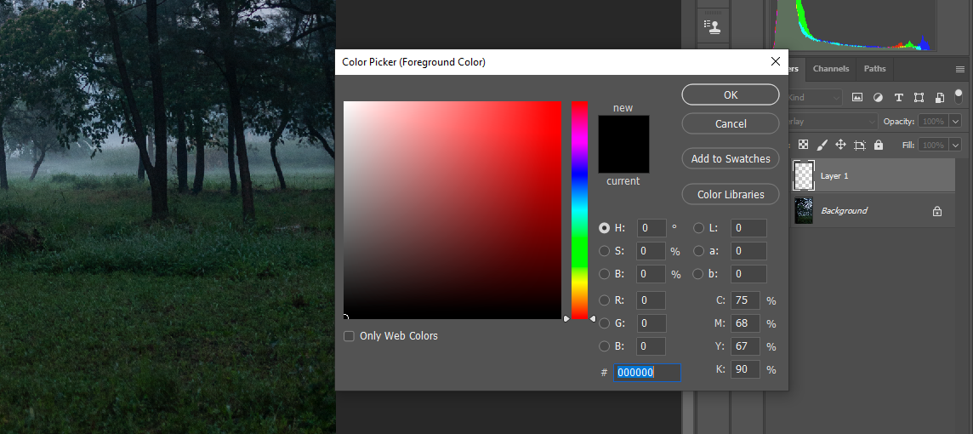Image resolution: width=973 pixels, height=434 pixels.
Task: Confirm color with the OK button
Action: 731,95
